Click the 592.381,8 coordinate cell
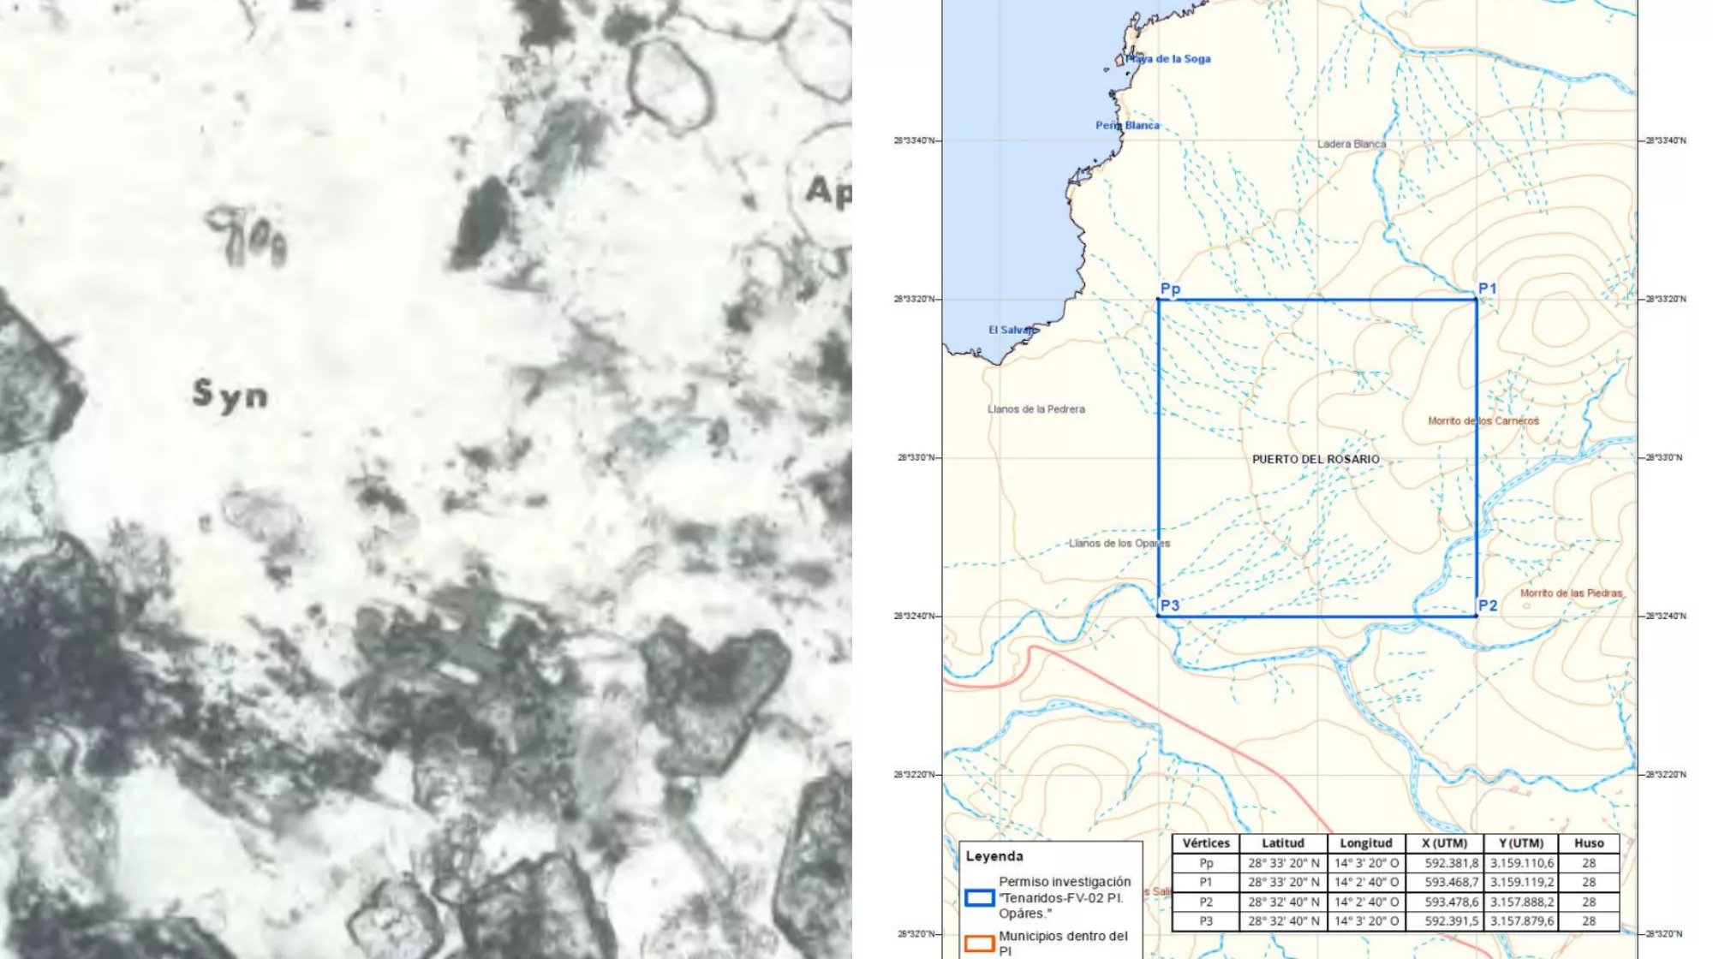Screen dimensions: 1713x959 pyautogui.click(x=1451, y=863)
